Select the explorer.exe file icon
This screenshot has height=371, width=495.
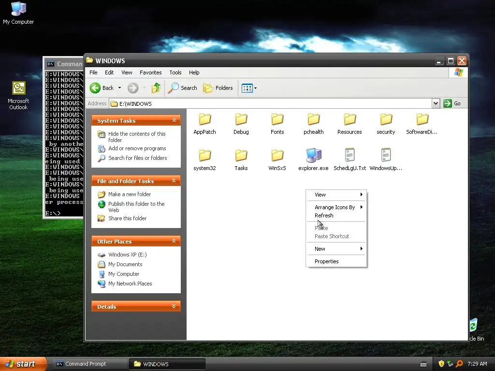313,155
